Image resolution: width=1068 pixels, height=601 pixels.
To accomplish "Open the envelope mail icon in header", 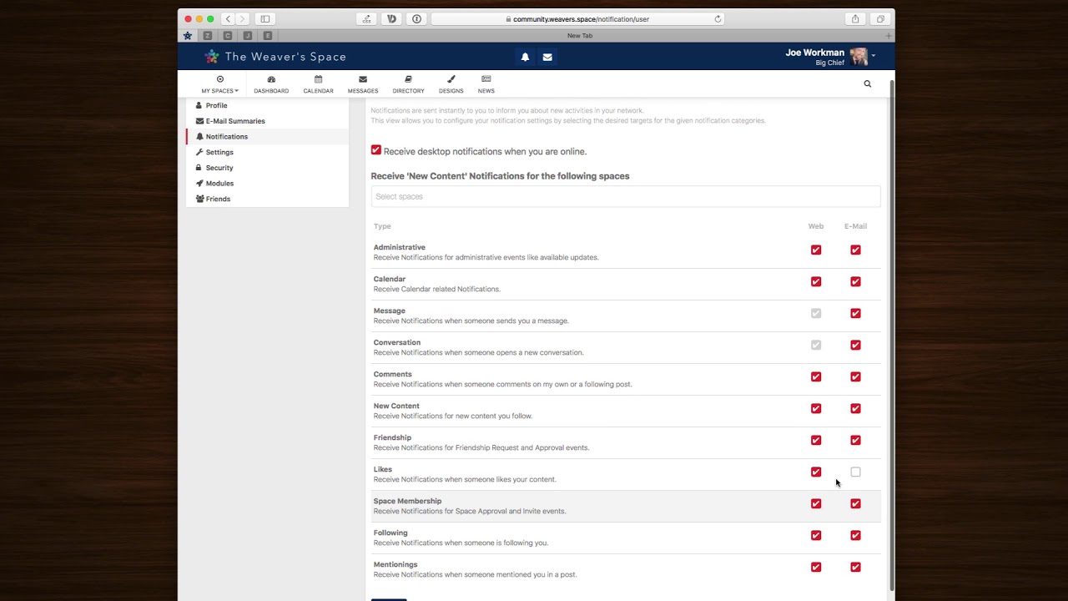I will coord(547,57).
